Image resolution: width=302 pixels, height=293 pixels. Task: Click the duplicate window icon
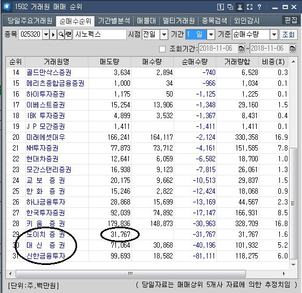(x=230, y=7)
